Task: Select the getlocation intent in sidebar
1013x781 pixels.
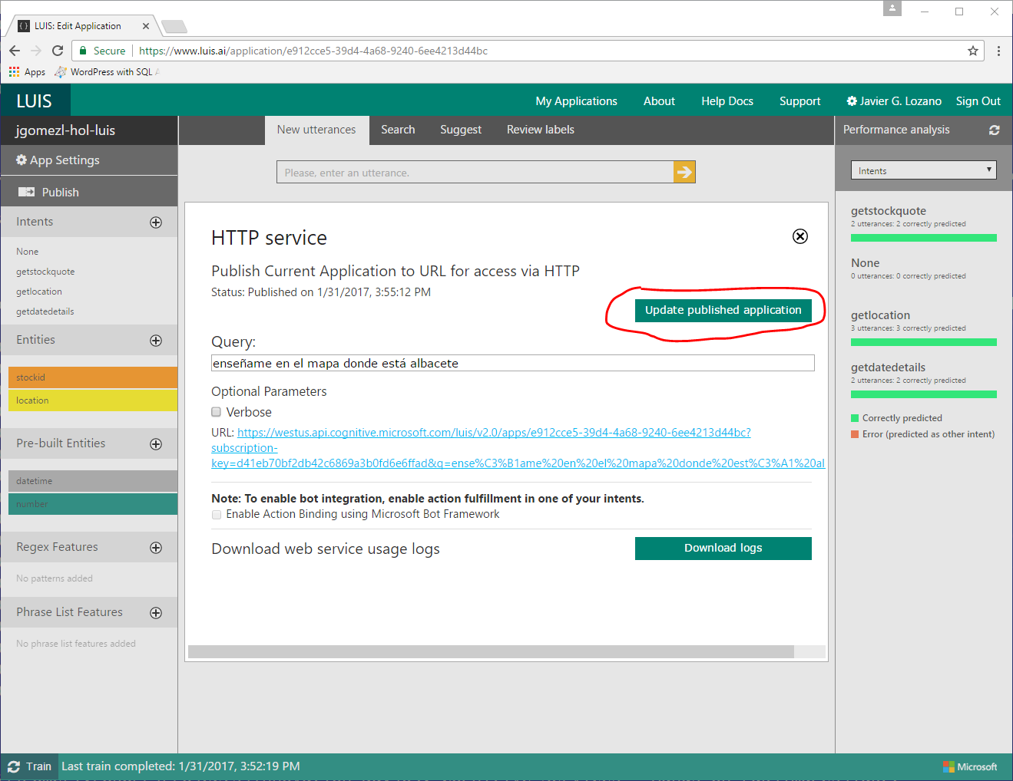Action: [39, 292]
